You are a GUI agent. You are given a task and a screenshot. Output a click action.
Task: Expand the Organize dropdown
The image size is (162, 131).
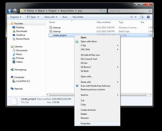pos(16,17)
